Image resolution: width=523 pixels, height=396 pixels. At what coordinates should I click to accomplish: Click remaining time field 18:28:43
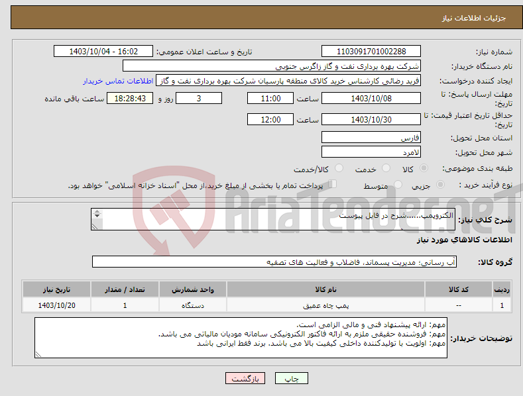[130, 98]
